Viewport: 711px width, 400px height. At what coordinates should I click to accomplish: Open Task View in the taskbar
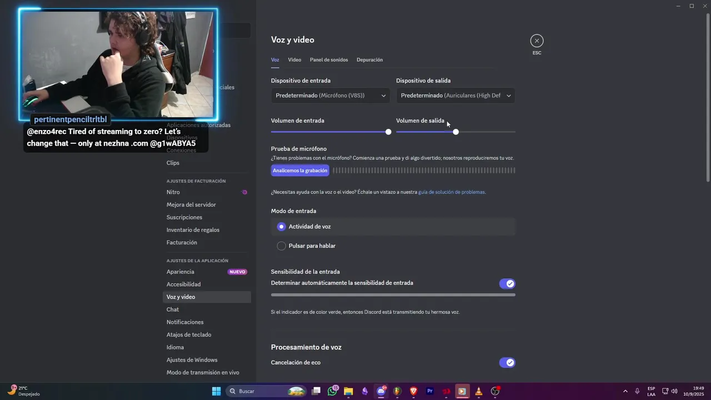tap(316, 391)
